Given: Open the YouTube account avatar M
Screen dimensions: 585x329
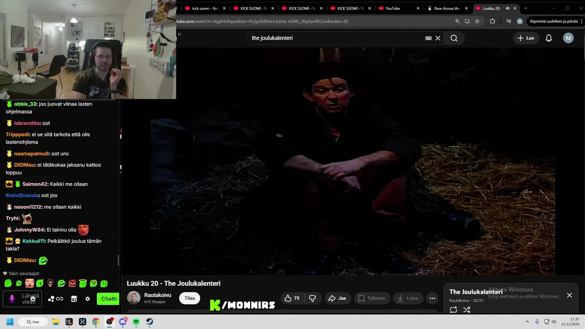Looking at the screenshot, I should pyautogui.click(x=568, y=38).
